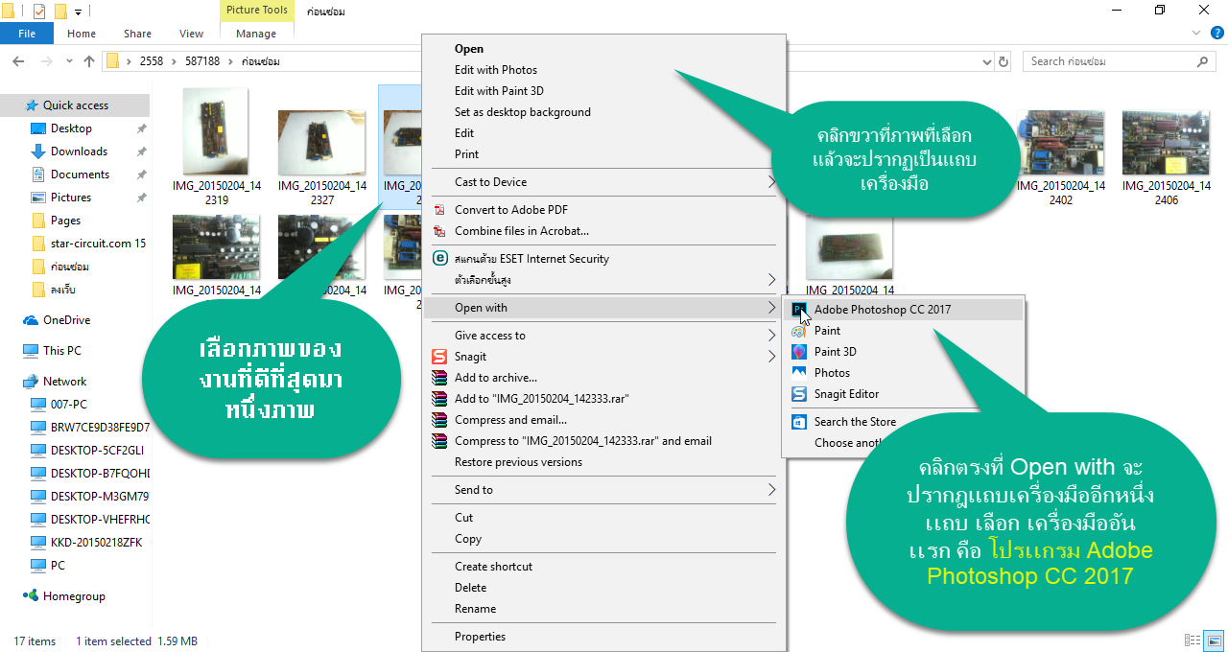Choose Set as desktop background

coord(523,112)
